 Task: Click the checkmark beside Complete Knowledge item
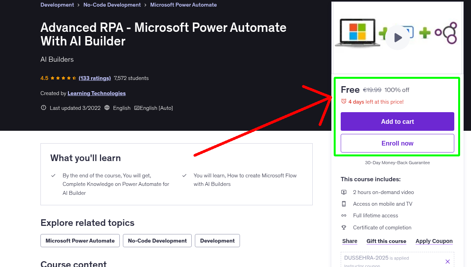(53, 175)
